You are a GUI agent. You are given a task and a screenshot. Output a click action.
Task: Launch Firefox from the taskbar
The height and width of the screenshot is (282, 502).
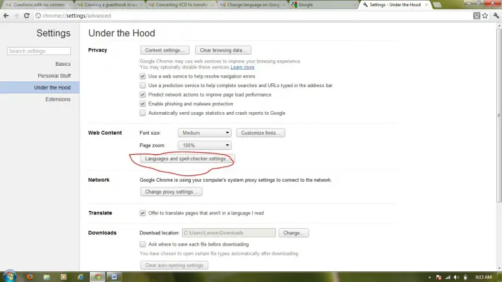(29, 277)
